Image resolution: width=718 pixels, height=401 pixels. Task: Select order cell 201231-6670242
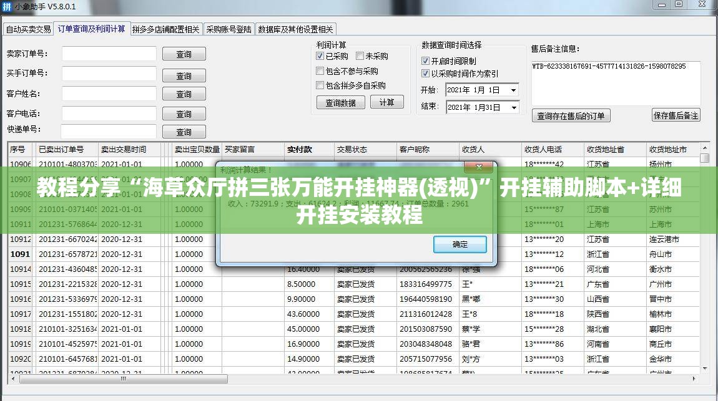[67, 239]
